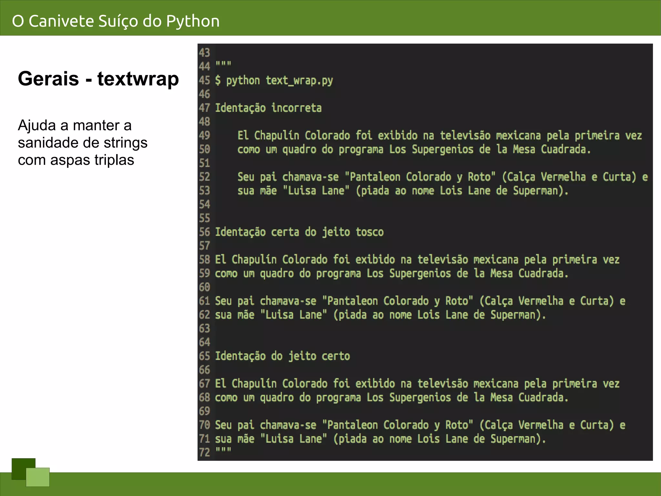Viewport: 661px width, 496px height.
Task: Click line 59 'como um quadro do programa'
Action: 288,273
